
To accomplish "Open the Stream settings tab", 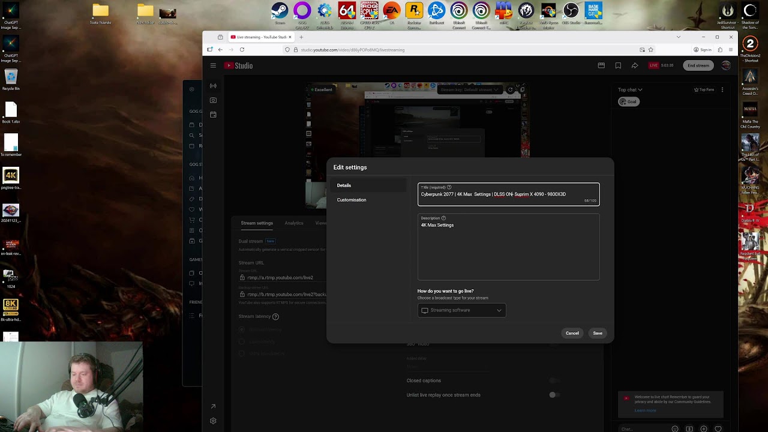I will (257, 223).
